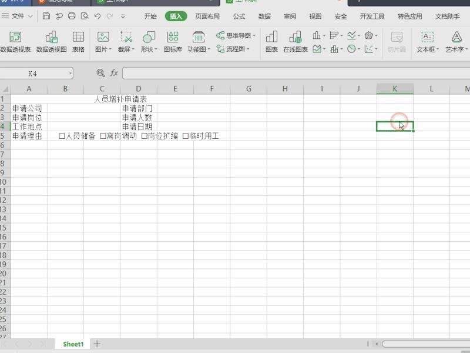Switch to the 公式 formulas tab
The width and height of the screenshot is (470, 353).
pos(239,16)
